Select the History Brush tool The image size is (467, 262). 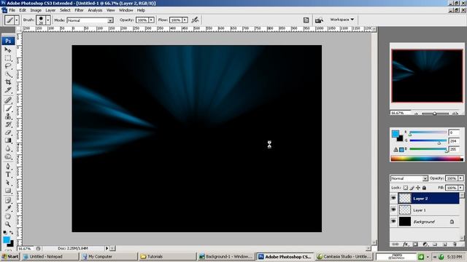pos(8,124)
